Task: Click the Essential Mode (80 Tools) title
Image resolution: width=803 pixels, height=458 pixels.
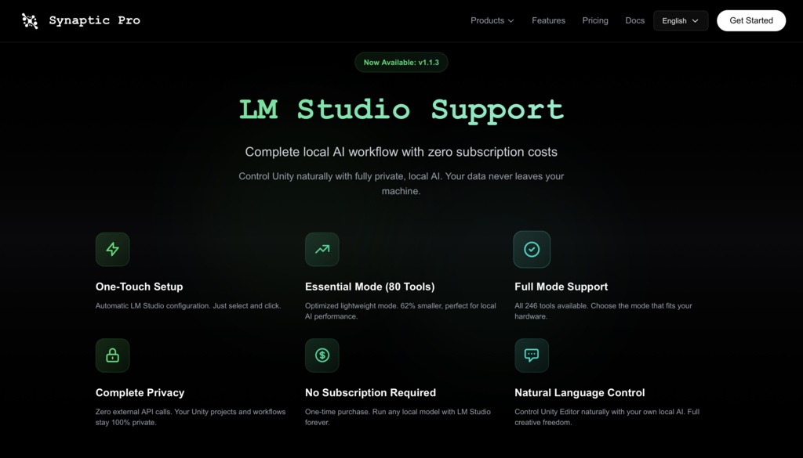Action: pyautogui.click(x=370, y=287)
